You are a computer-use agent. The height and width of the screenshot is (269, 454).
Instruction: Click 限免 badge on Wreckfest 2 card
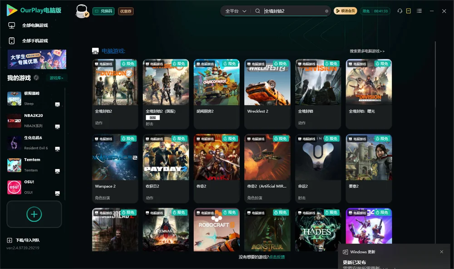pyautogui.click(x=281, y=64)
